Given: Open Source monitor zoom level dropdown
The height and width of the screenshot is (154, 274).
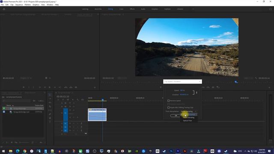Looking at the screenshot, I should [26, 78].
